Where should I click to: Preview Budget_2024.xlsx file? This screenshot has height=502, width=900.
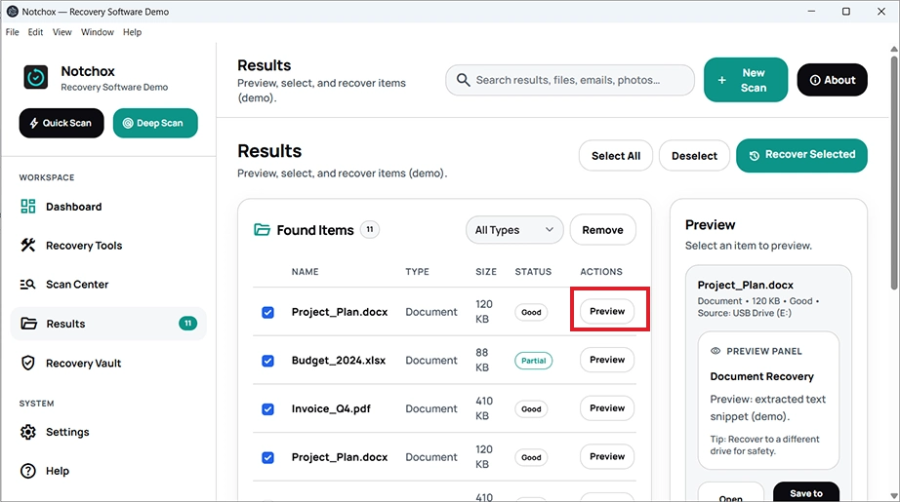[x=607, y=360]
